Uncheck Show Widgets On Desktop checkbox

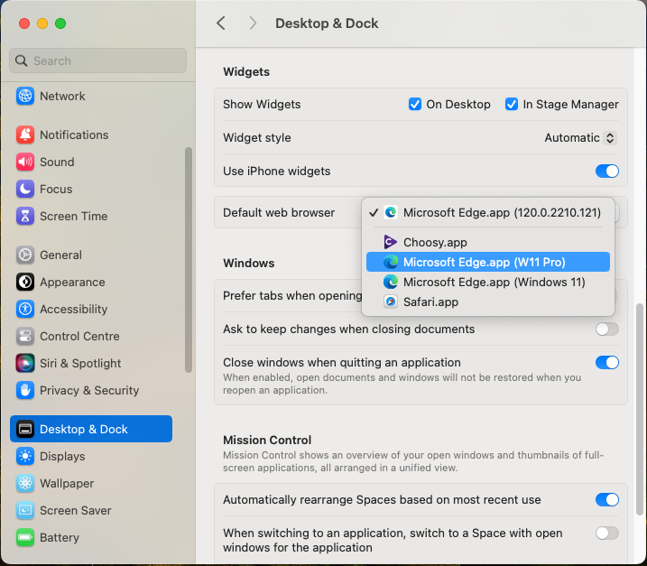point(415,105)
